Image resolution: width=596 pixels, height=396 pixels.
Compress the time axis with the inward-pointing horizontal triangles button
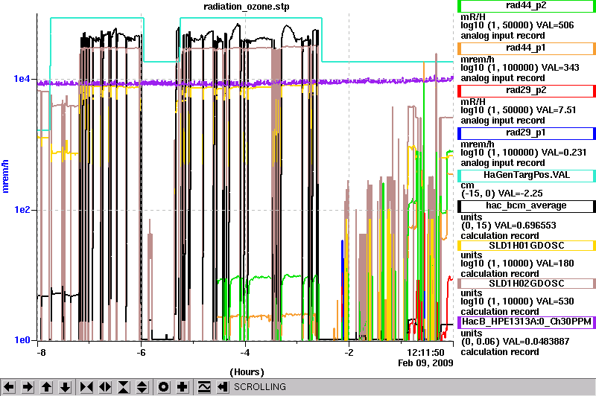tap(86, 387)
